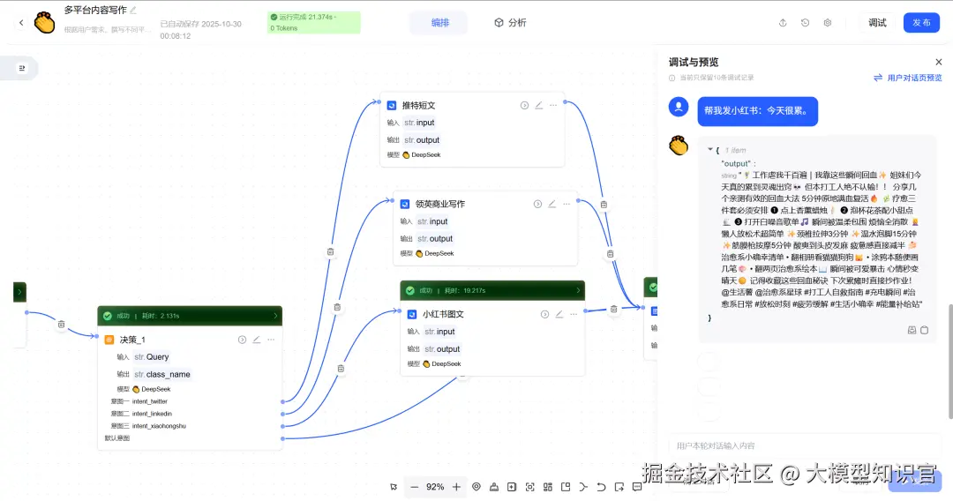Undo the last action
The height and width of the screenshot is (501, 953).
(601, 487)
